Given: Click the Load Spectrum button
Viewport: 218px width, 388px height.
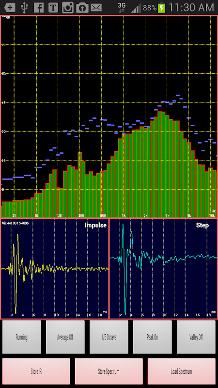Looking at the screenshot, I should click(x=181, y=371).
